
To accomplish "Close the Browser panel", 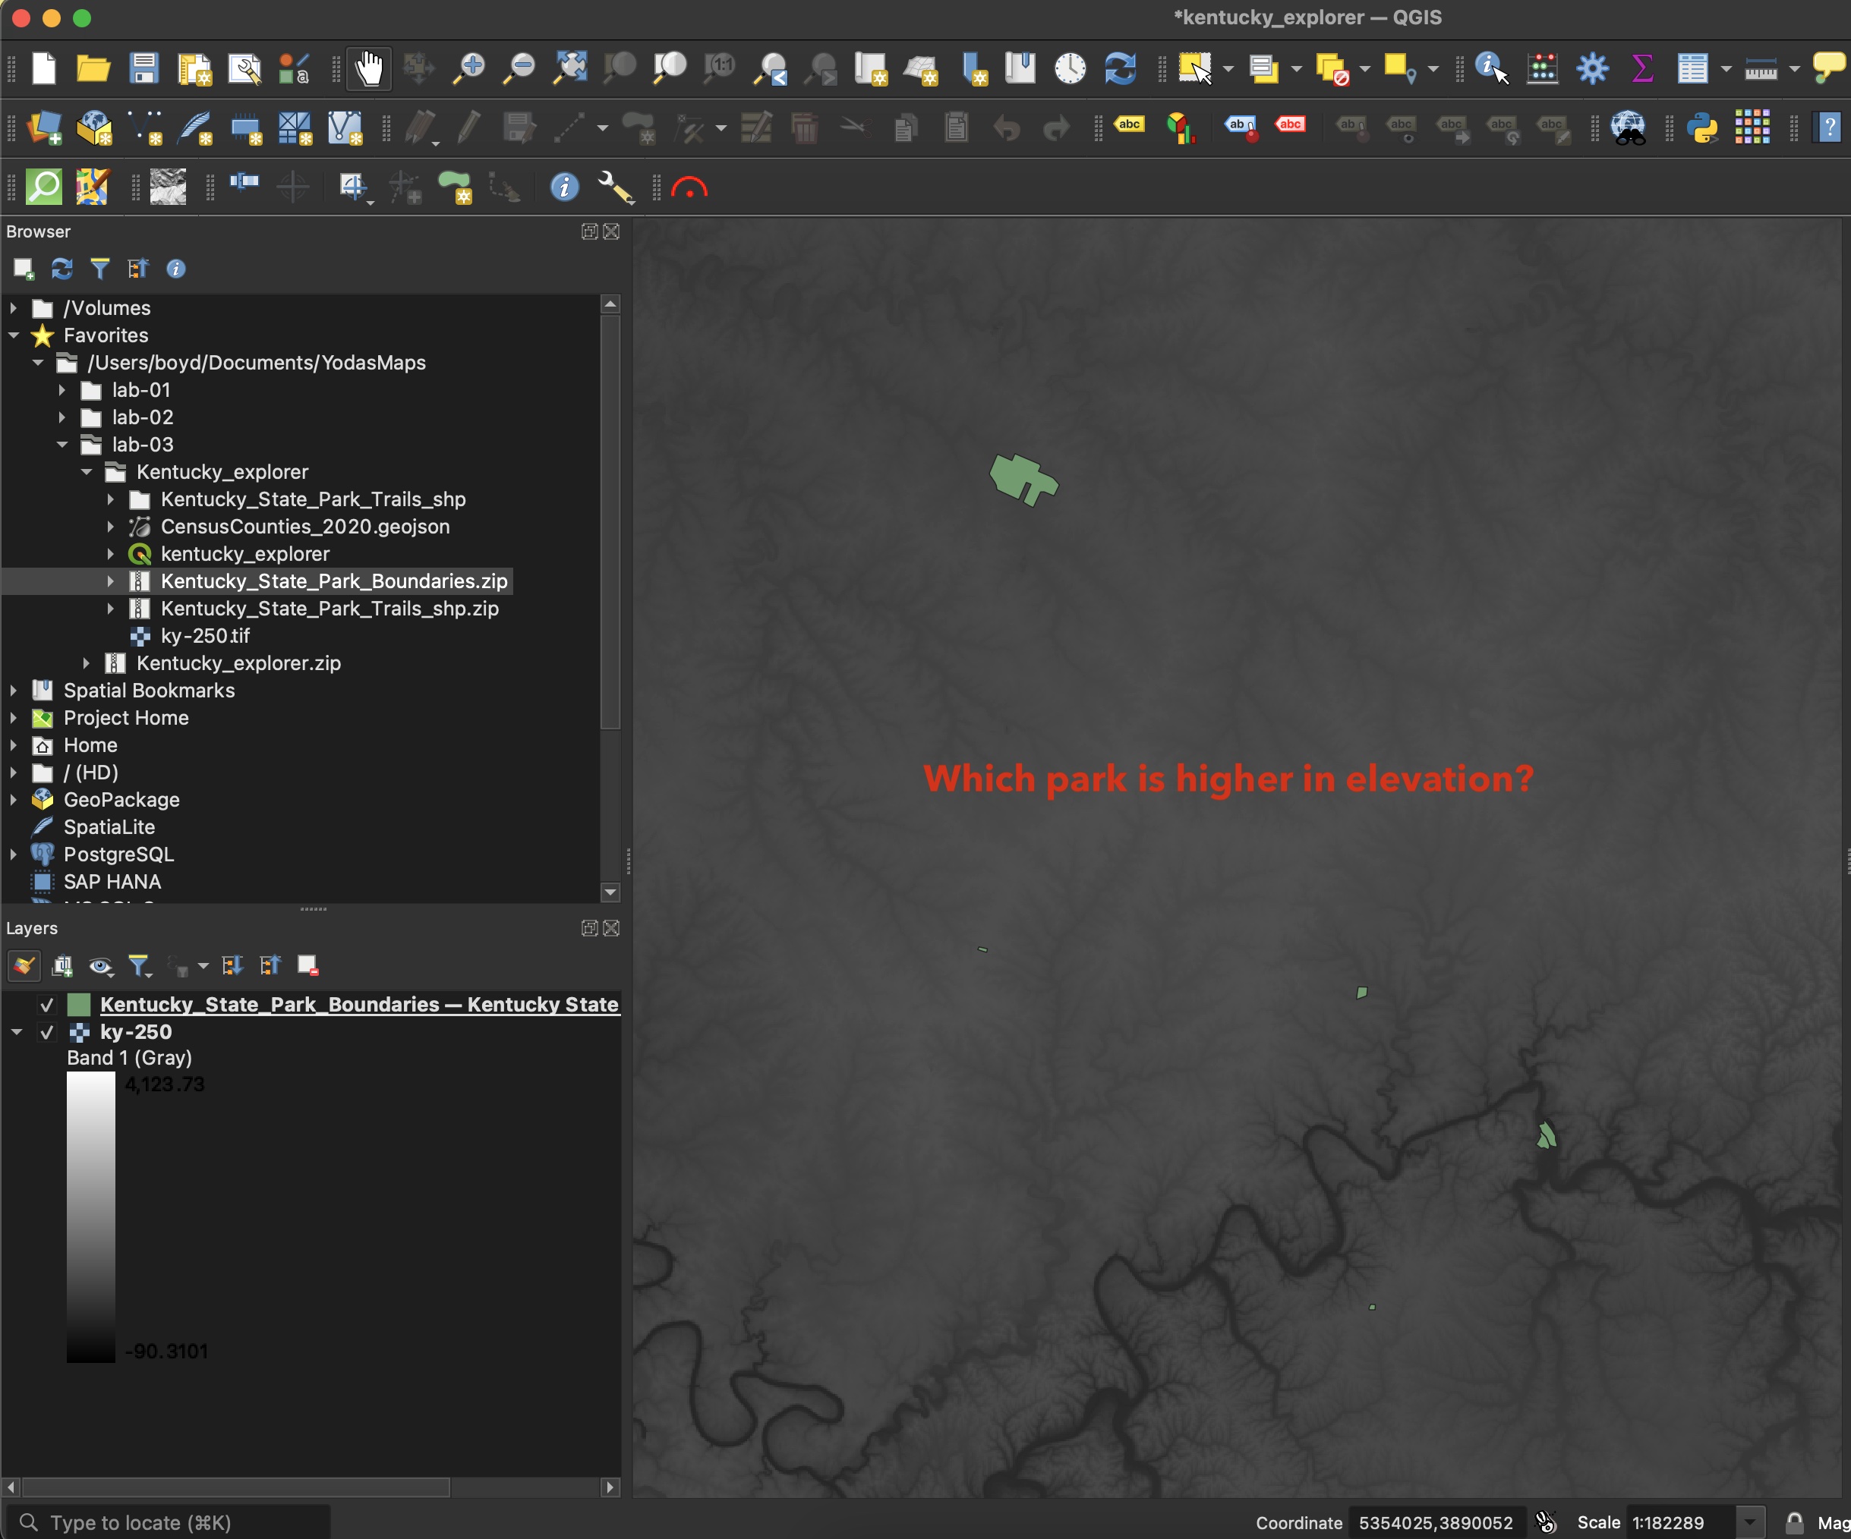I will [612, 231].
